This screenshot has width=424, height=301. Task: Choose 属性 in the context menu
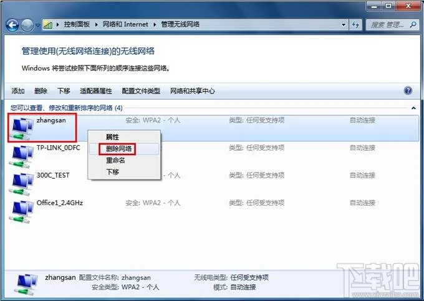click(124, 137)
